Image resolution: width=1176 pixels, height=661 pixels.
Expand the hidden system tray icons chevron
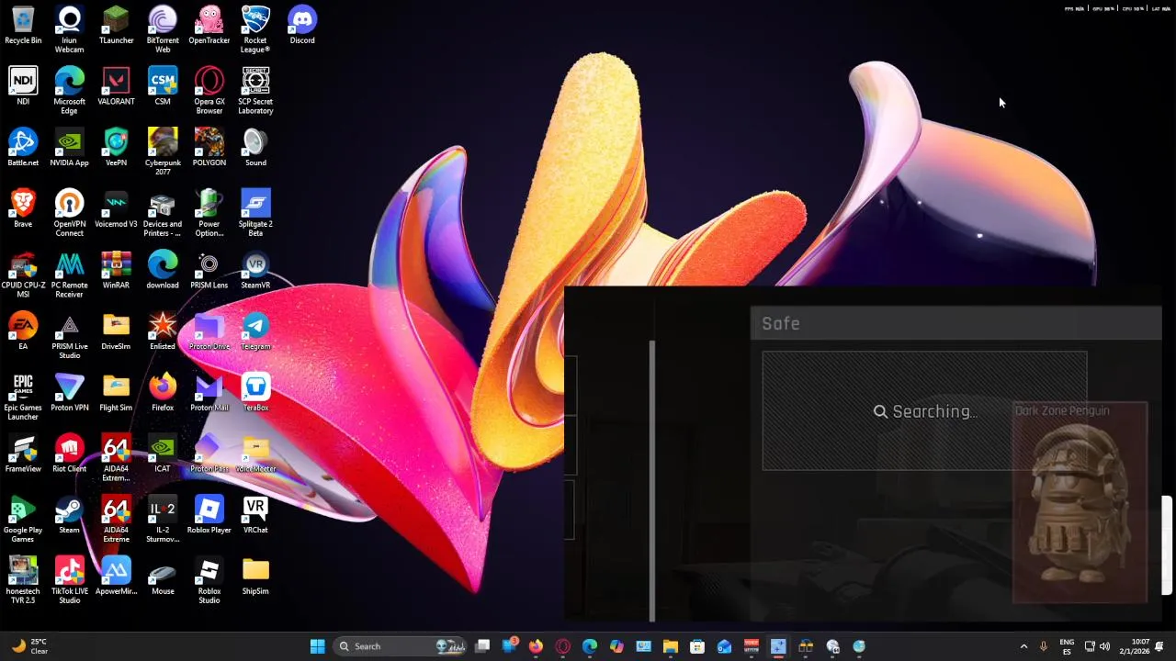[1023, 646]
